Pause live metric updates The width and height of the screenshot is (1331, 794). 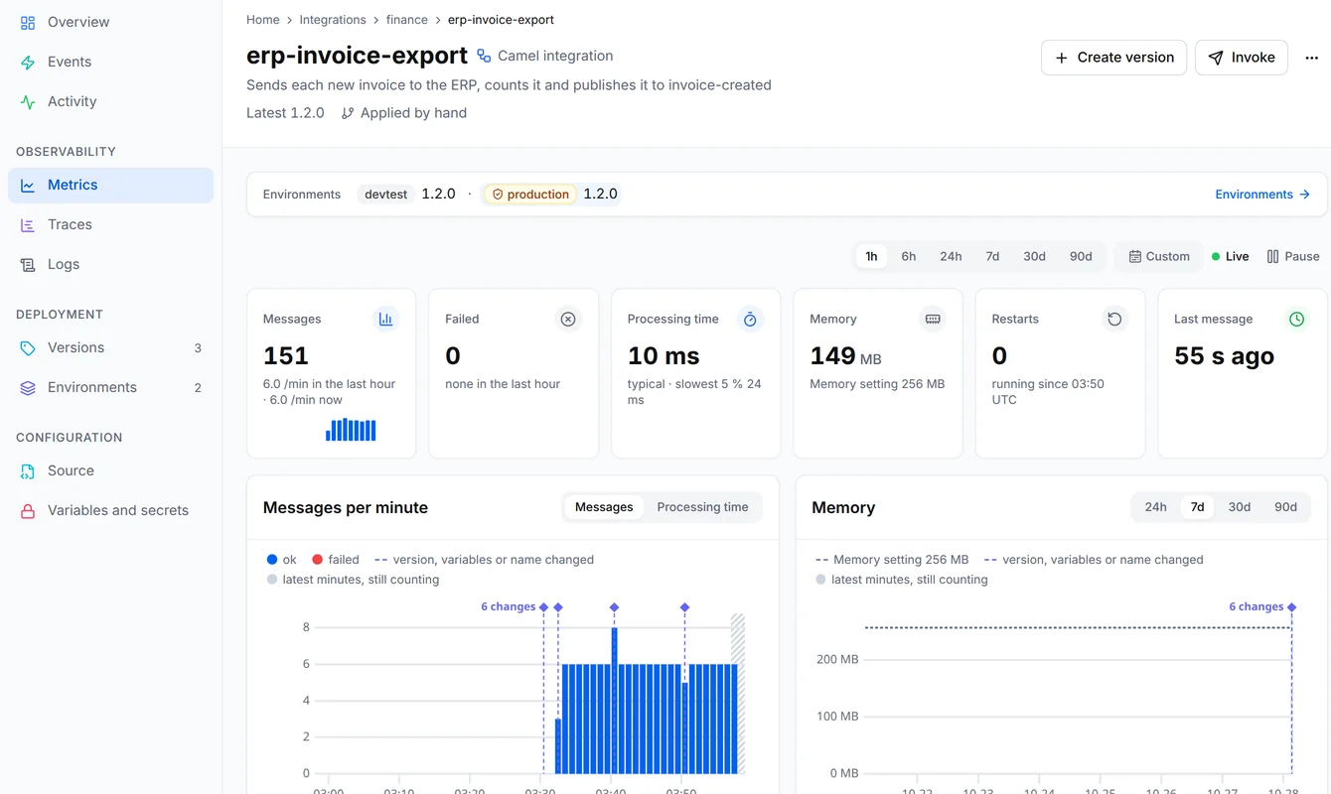click(1293, 256)
